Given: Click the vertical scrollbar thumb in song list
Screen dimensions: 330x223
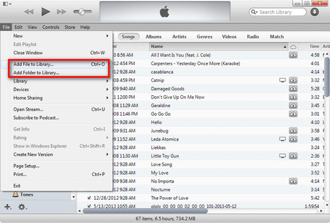Looking at the screenshot, I should tap(327, 77).
